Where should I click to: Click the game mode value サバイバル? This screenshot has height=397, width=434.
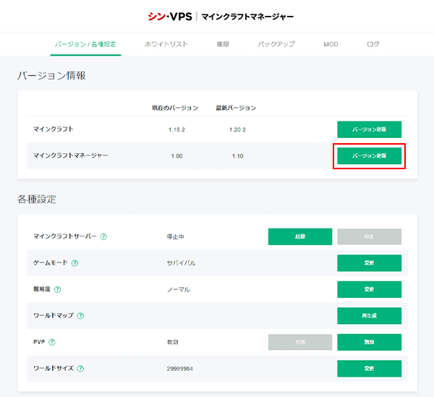[182, 263]
